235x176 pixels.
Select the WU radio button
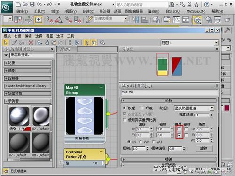pyautogui.click(x=153, y=142)
